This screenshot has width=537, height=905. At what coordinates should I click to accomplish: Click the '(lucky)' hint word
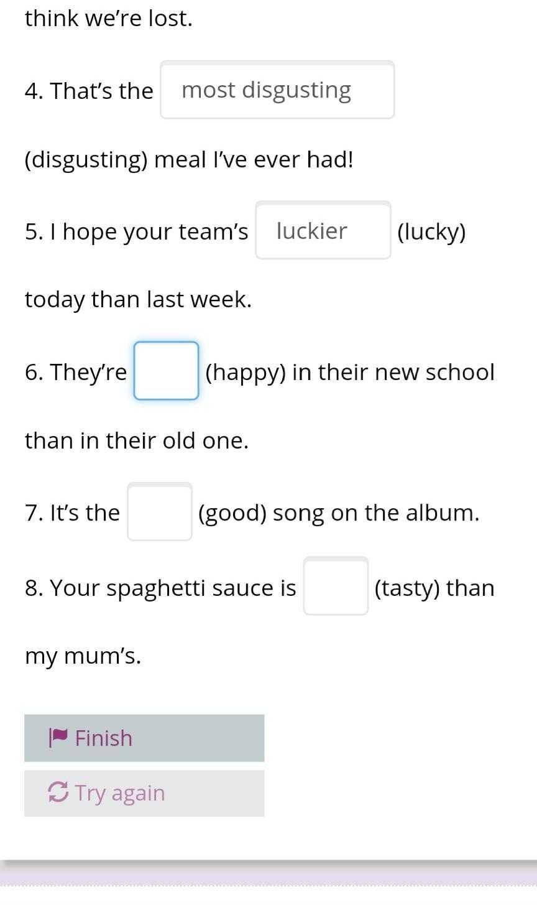tap(431, 231)
